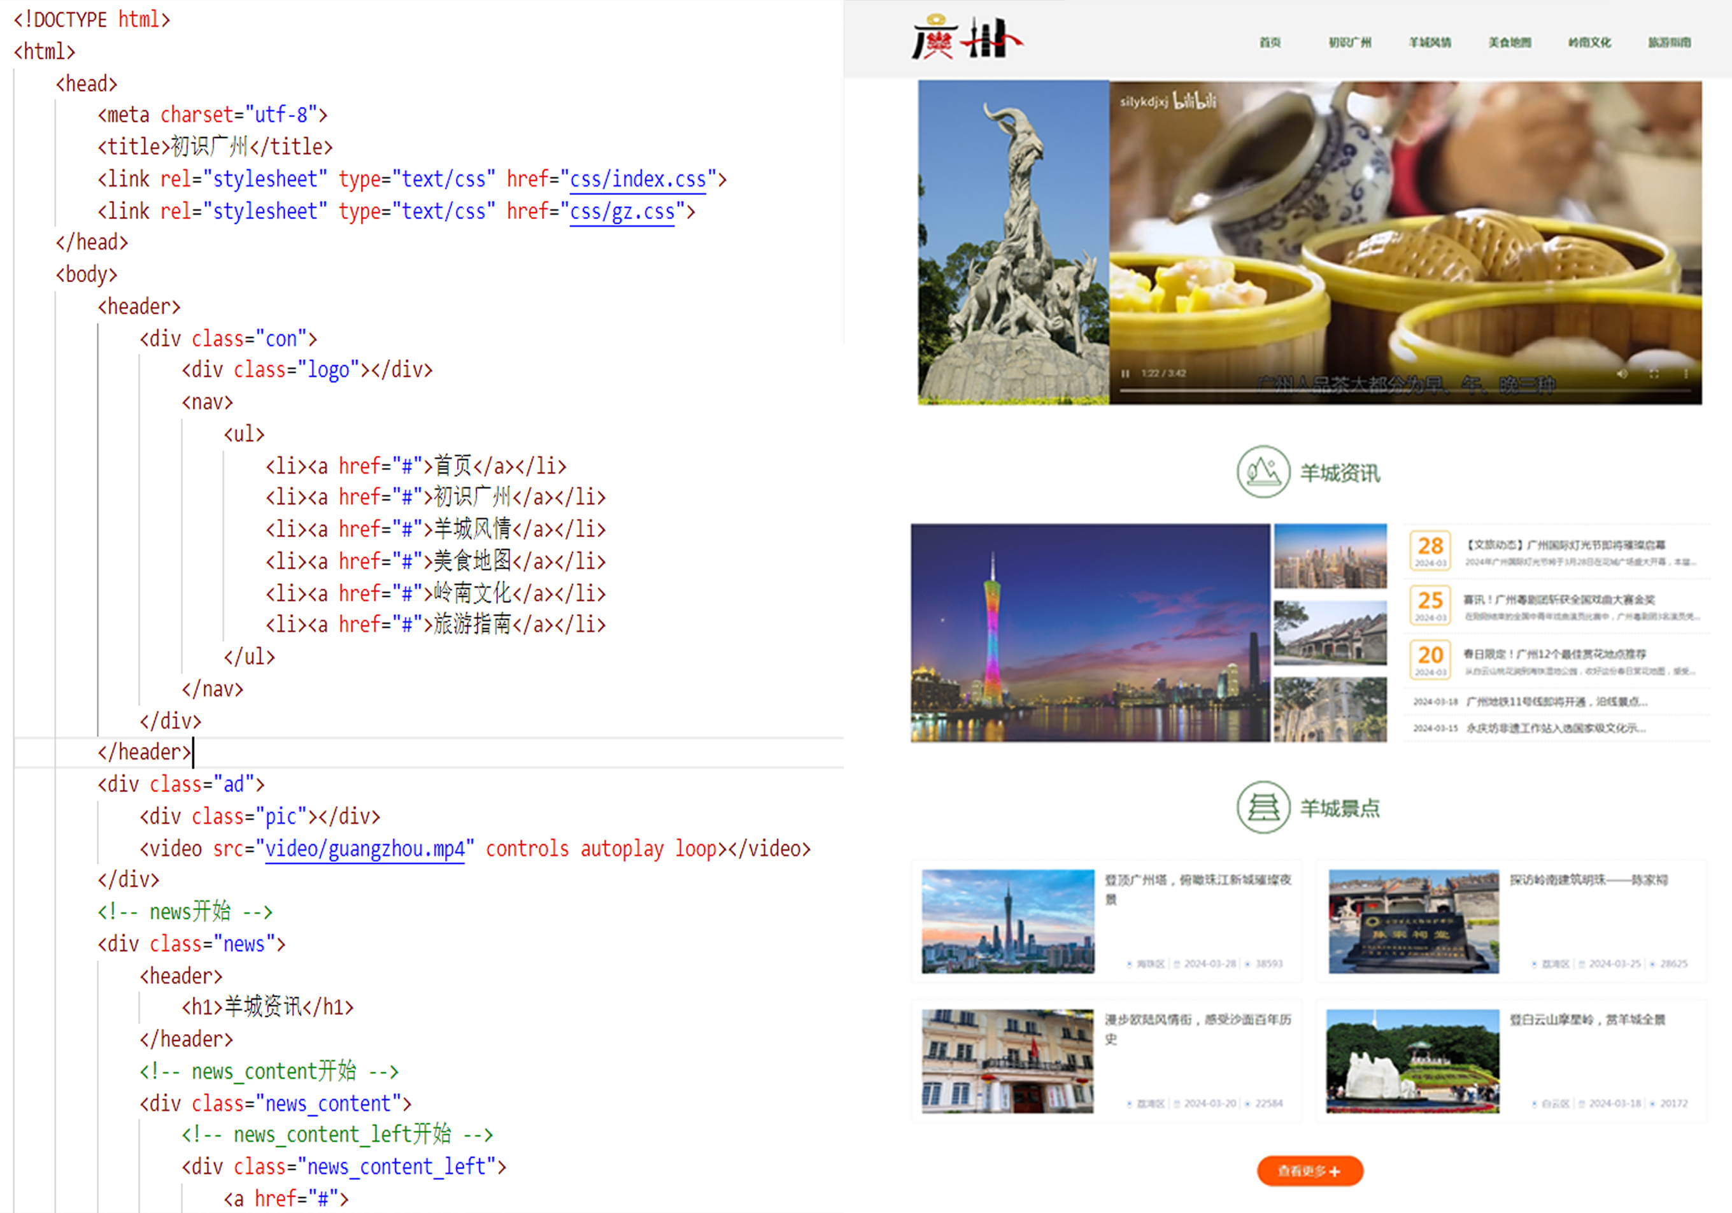Open the 永庆坊非遗工作站 news item
The image size is (1732, 1213).
pos(1556,728)
